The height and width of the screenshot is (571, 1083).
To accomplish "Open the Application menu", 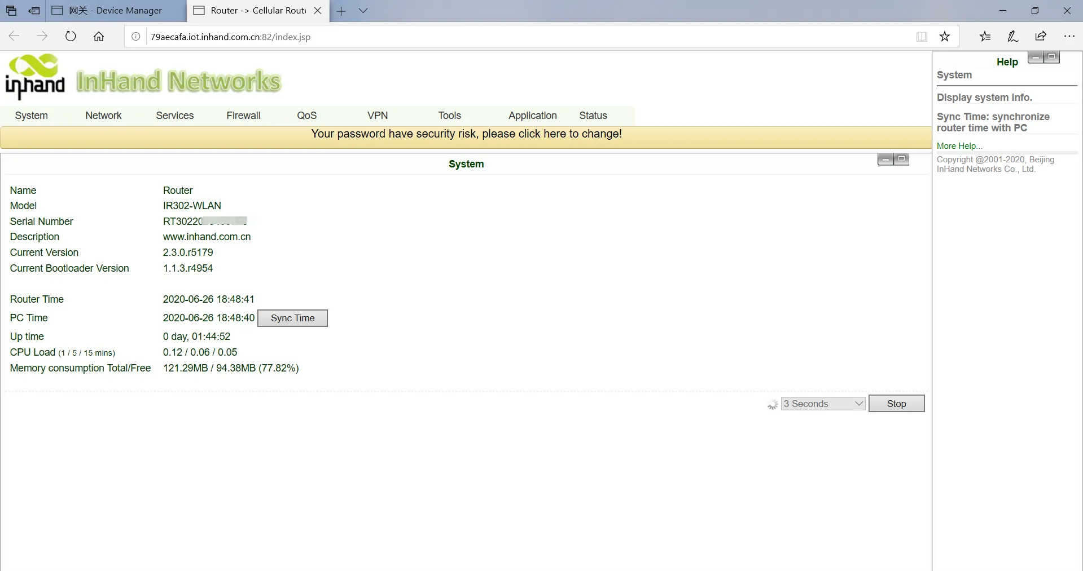I will coord(533,116).
